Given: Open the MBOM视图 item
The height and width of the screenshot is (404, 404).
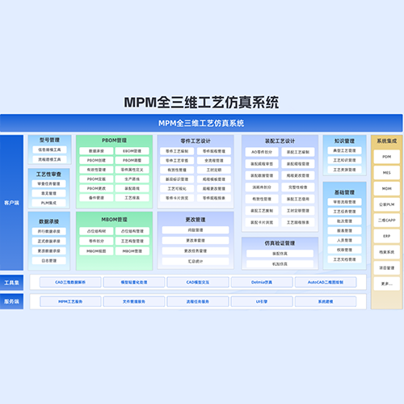Looking at the screenshot, I should tap(96, 251).
